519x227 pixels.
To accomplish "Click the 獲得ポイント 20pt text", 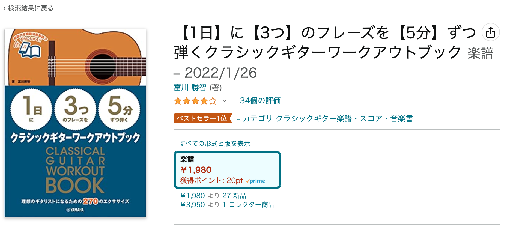I will click(x=211, y=180).
